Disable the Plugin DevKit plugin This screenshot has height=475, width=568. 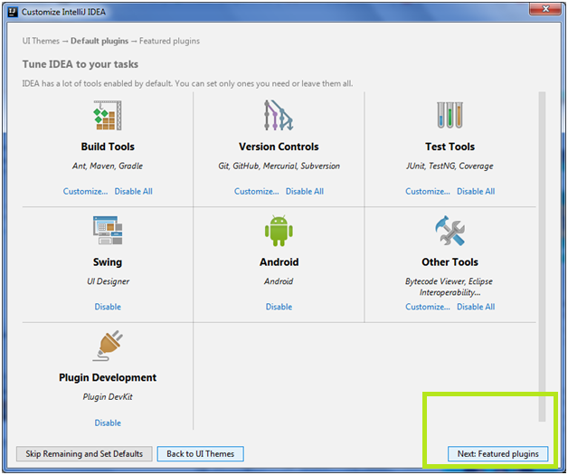coord(108,423)
